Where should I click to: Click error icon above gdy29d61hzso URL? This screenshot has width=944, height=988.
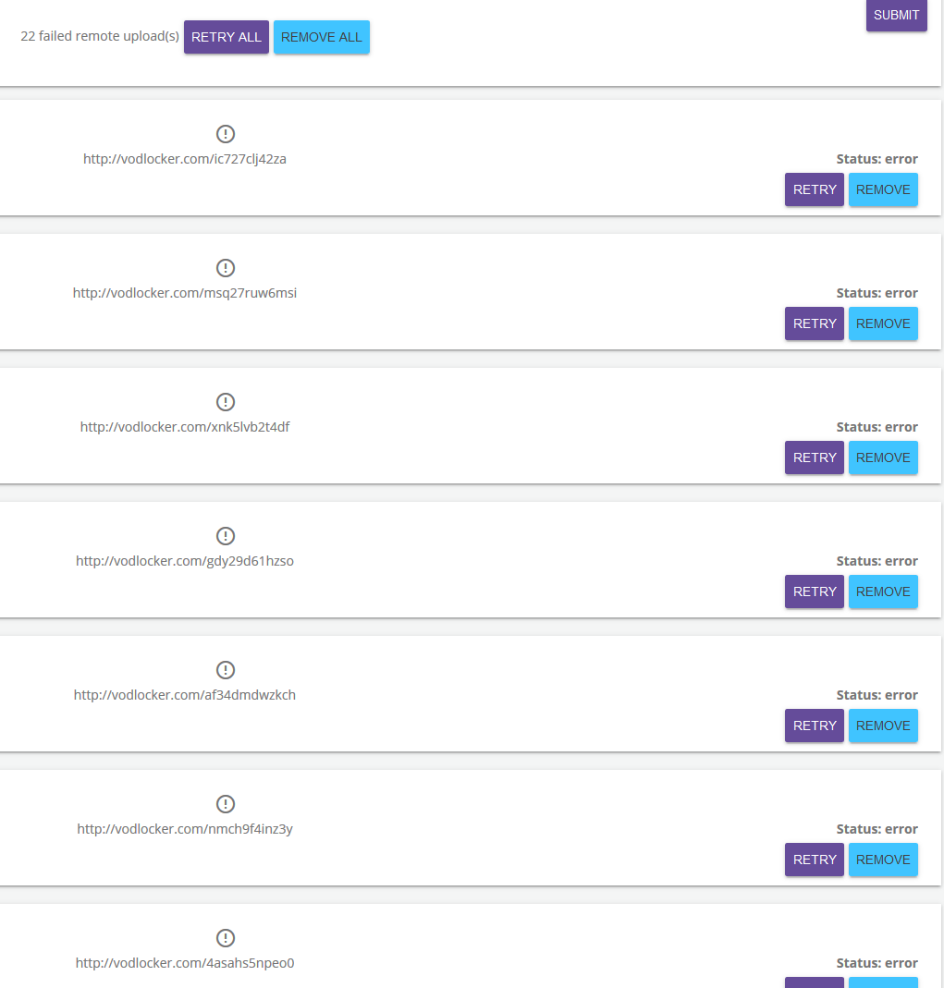[x=225, y=535]
